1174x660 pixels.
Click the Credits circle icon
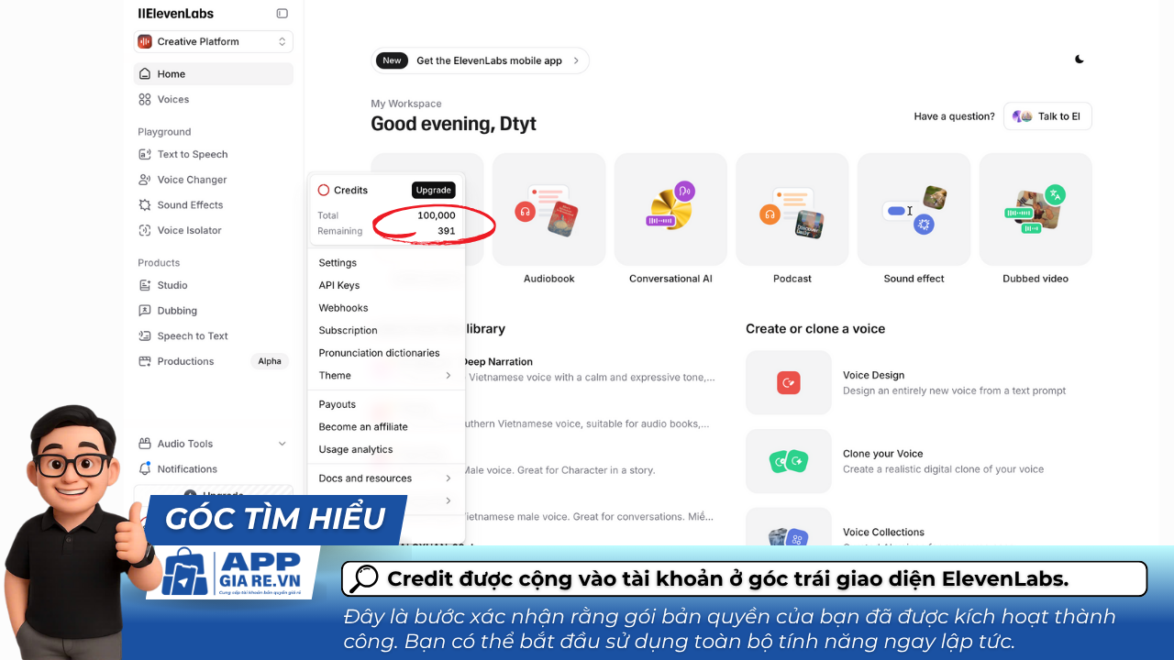tap(323, 190)
